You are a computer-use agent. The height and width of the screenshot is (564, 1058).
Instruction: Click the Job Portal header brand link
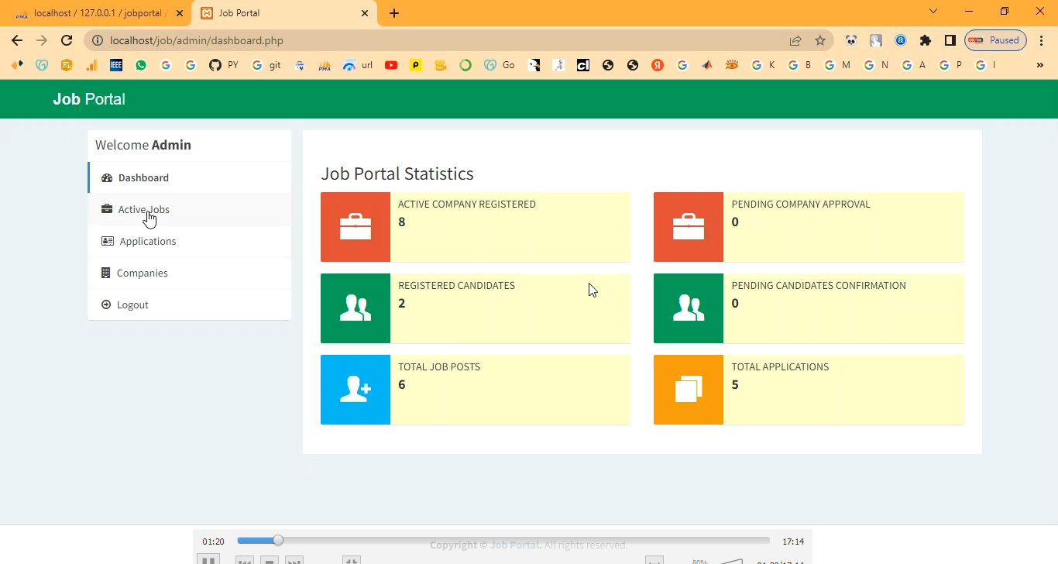(89, 99)
